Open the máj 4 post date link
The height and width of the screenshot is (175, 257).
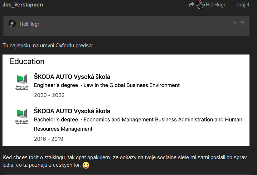(x=243, y=5)
